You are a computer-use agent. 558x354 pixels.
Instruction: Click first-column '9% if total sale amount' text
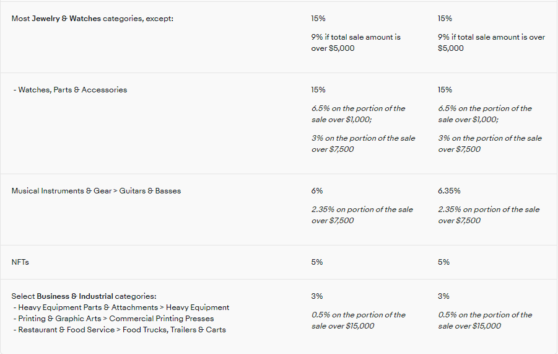tap(356, 42)
